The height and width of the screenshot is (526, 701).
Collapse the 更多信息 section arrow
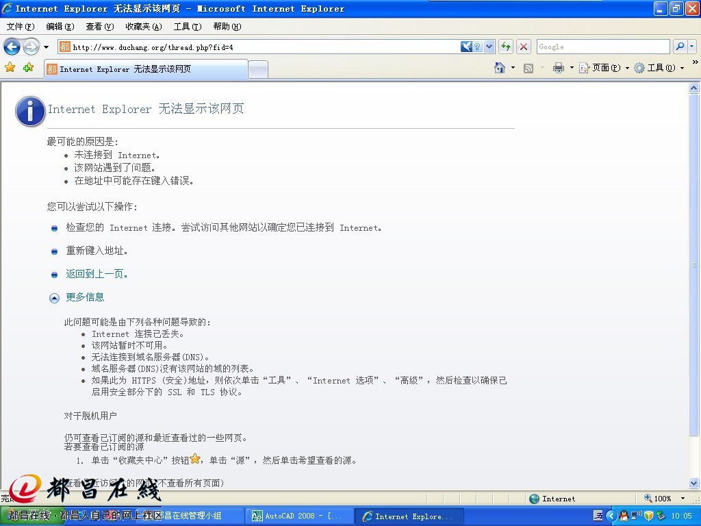coord(54,298)
